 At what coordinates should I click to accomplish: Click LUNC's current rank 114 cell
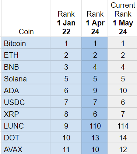pyautogui.click(x=123, y=126)
